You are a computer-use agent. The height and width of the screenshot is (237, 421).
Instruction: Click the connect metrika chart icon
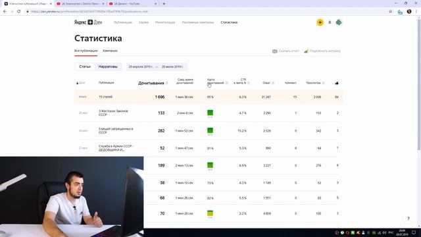pyautogui.click(x=306, y=51)
